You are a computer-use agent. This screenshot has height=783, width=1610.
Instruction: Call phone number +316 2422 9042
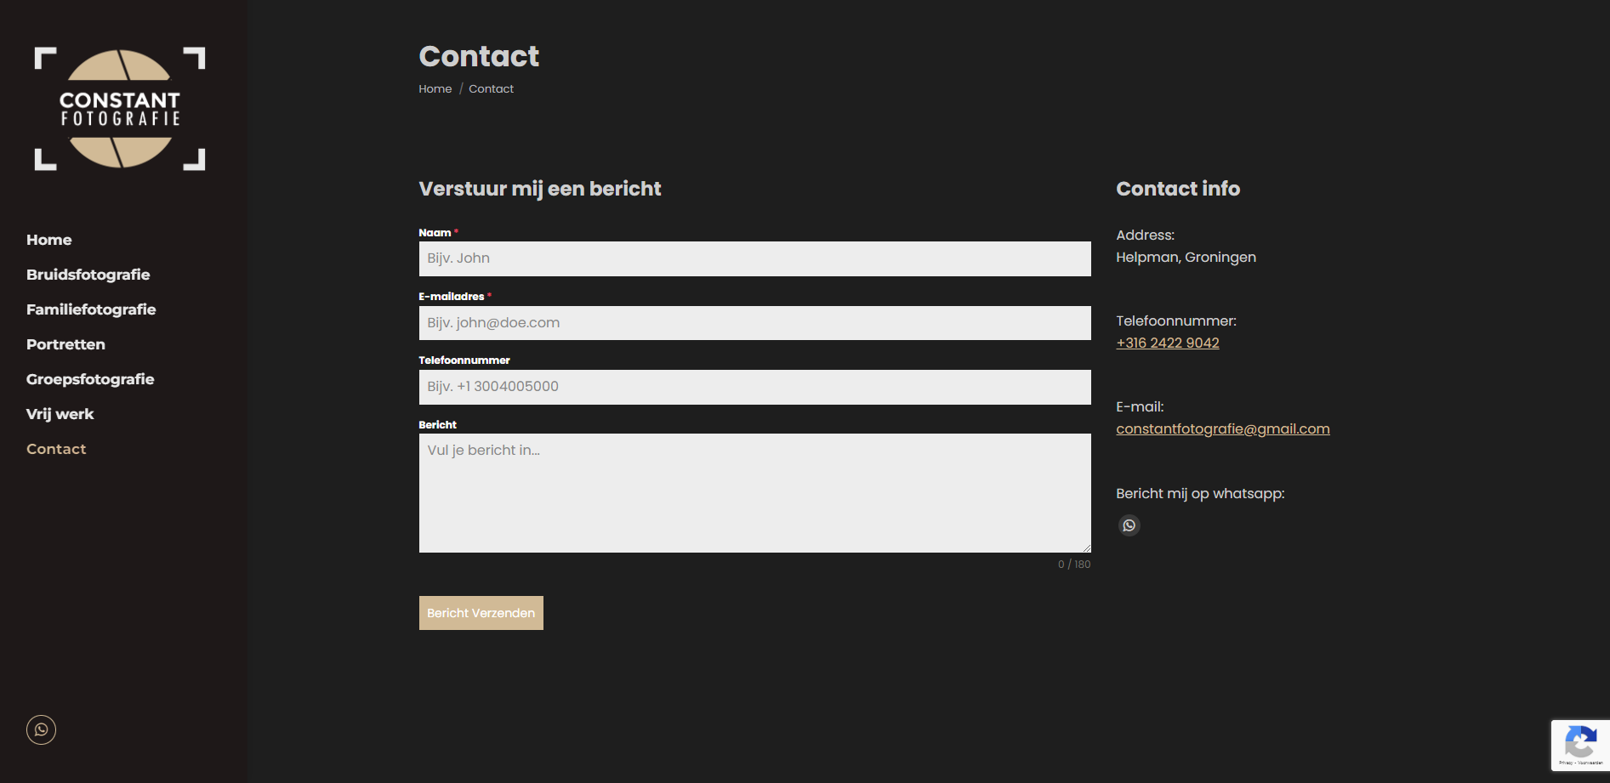click(1168, 343)
